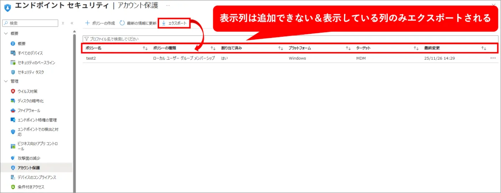The image size is (501, 193).
Task: Open すべてのデバイス in sidebar
Action: 30,53
